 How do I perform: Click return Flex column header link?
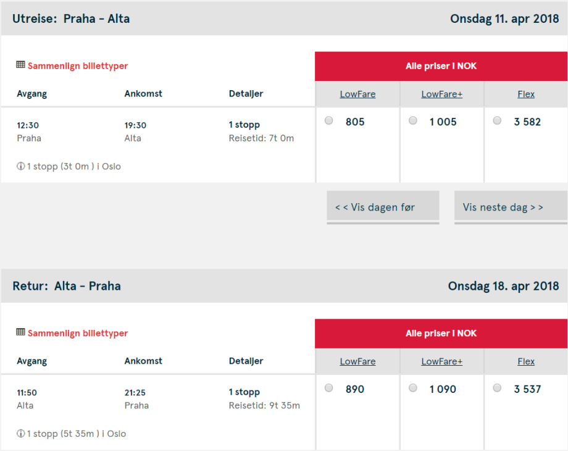coord(526,361)
